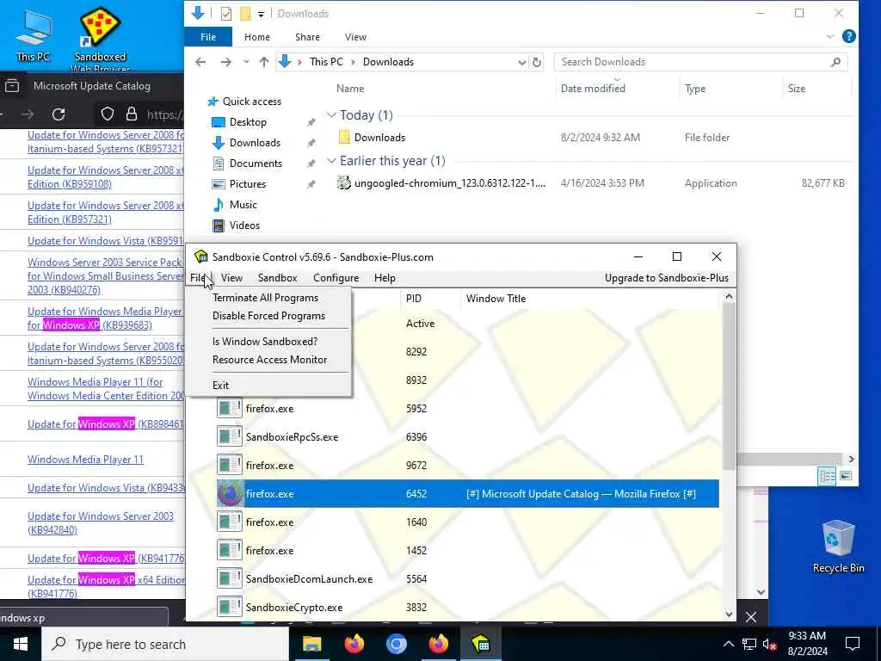Click Sandboxie process list vertical scrollbar thumb
Image resolution: width=881 pixels, height=661 pixels.
729,388
